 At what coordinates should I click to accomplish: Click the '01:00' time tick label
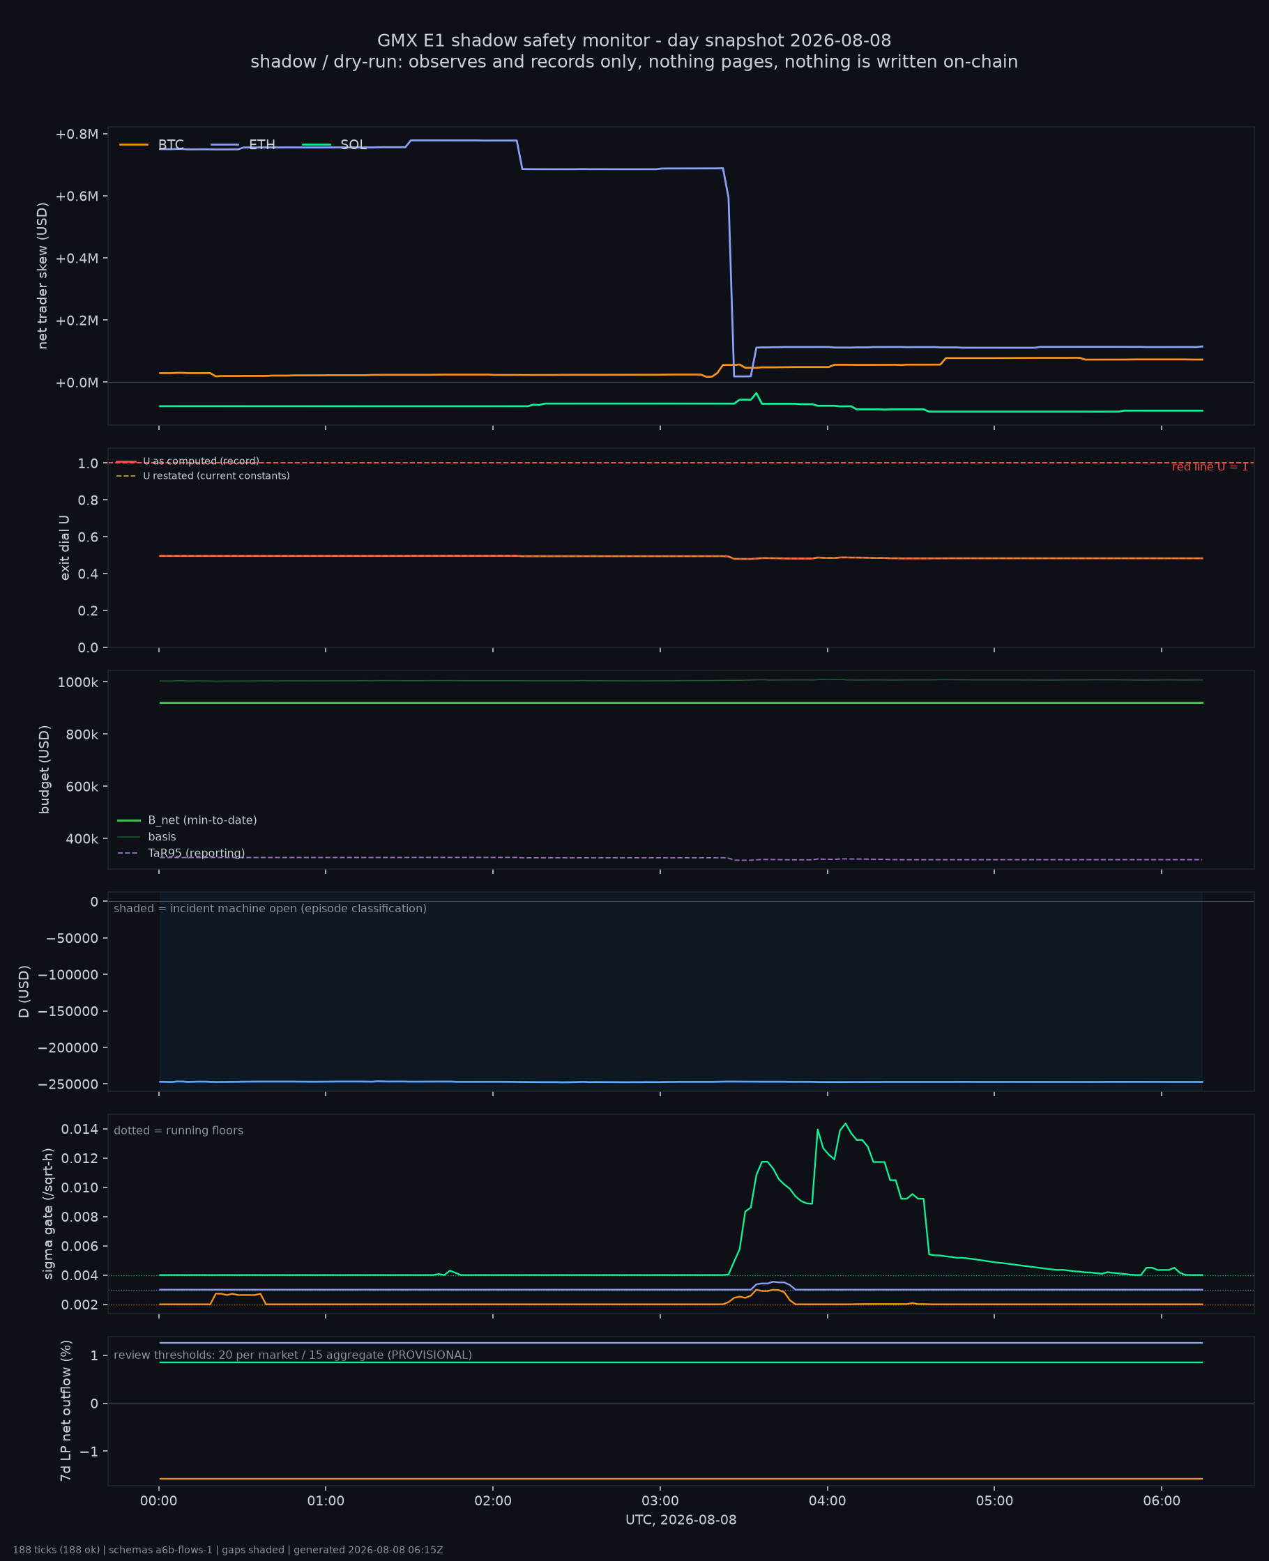tap(326, 1501)
